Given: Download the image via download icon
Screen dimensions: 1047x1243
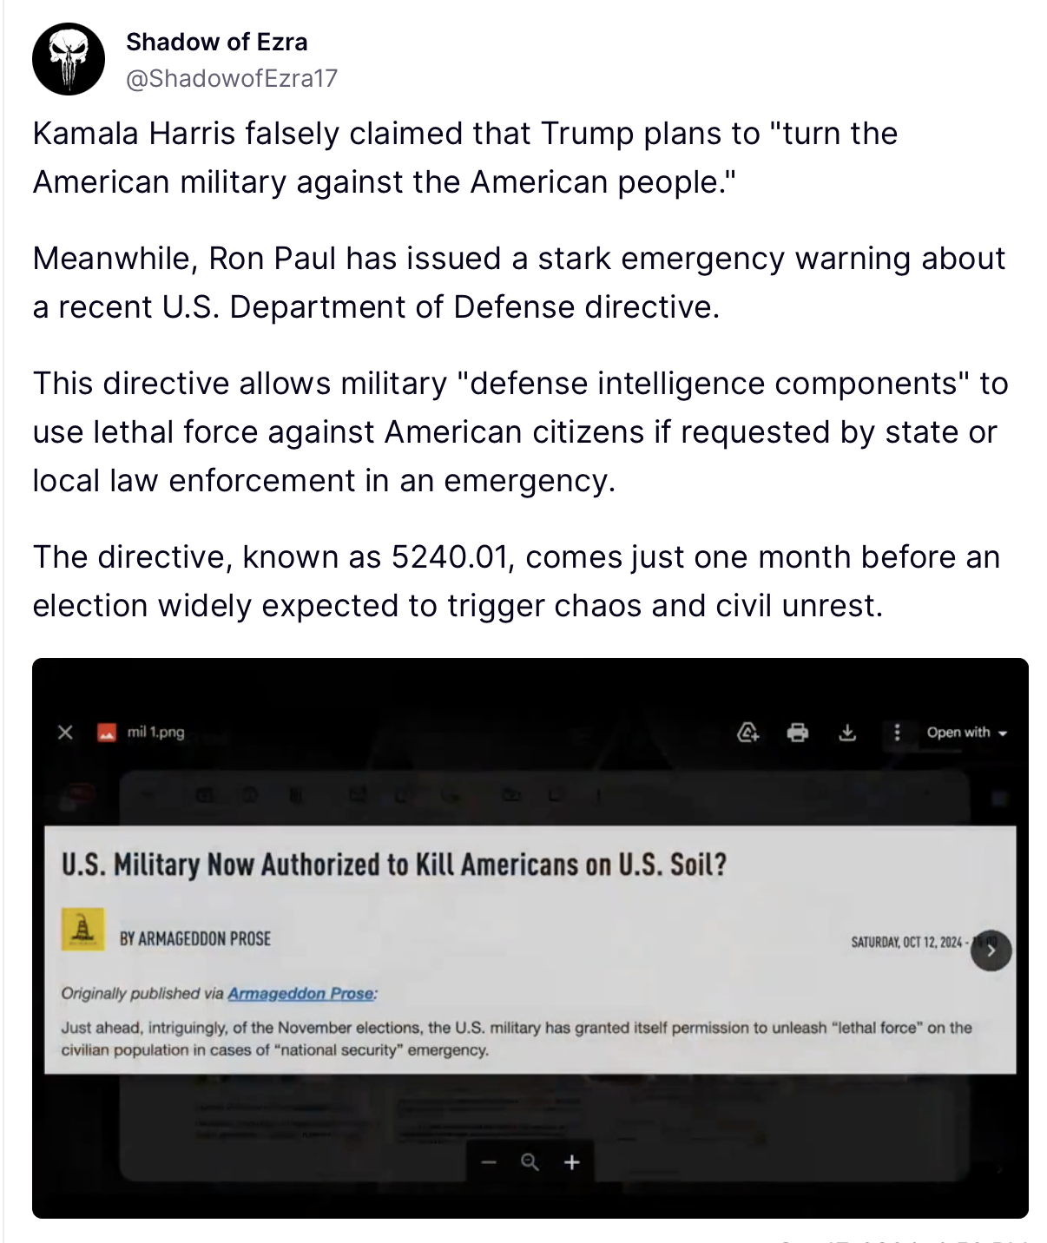Looking at the screenshot, I should click(847, 733).
